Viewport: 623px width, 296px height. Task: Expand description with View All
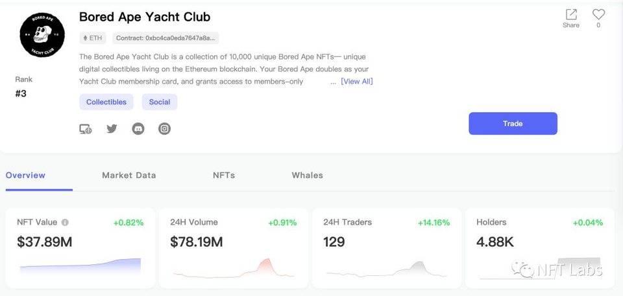coord(356,82)
